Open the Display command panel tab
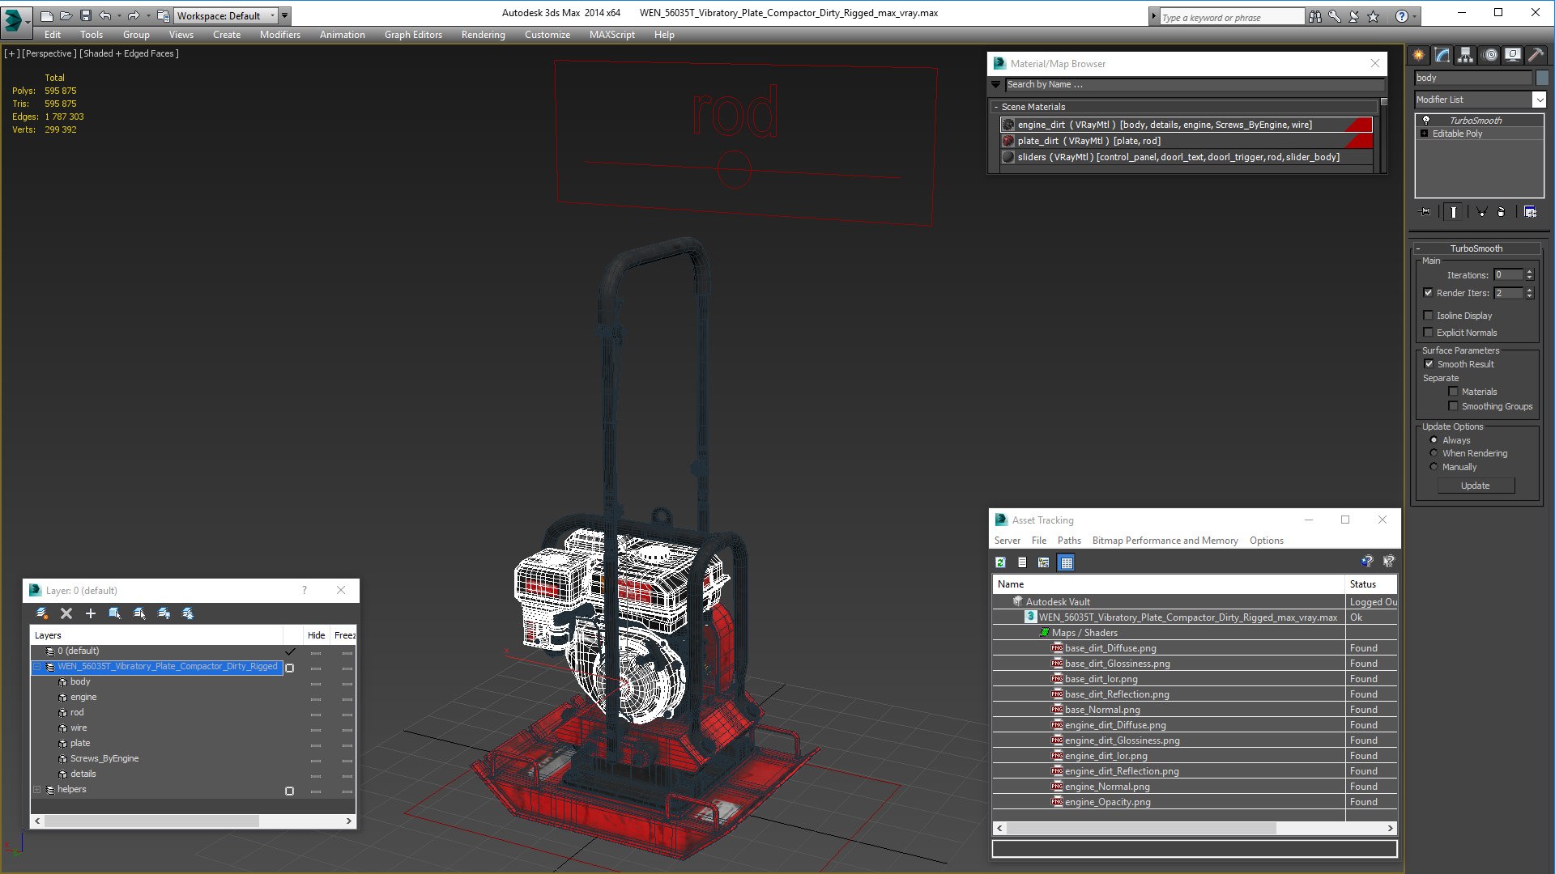The height and width of the screenshot is (874, 1555). click(1513, 55)
